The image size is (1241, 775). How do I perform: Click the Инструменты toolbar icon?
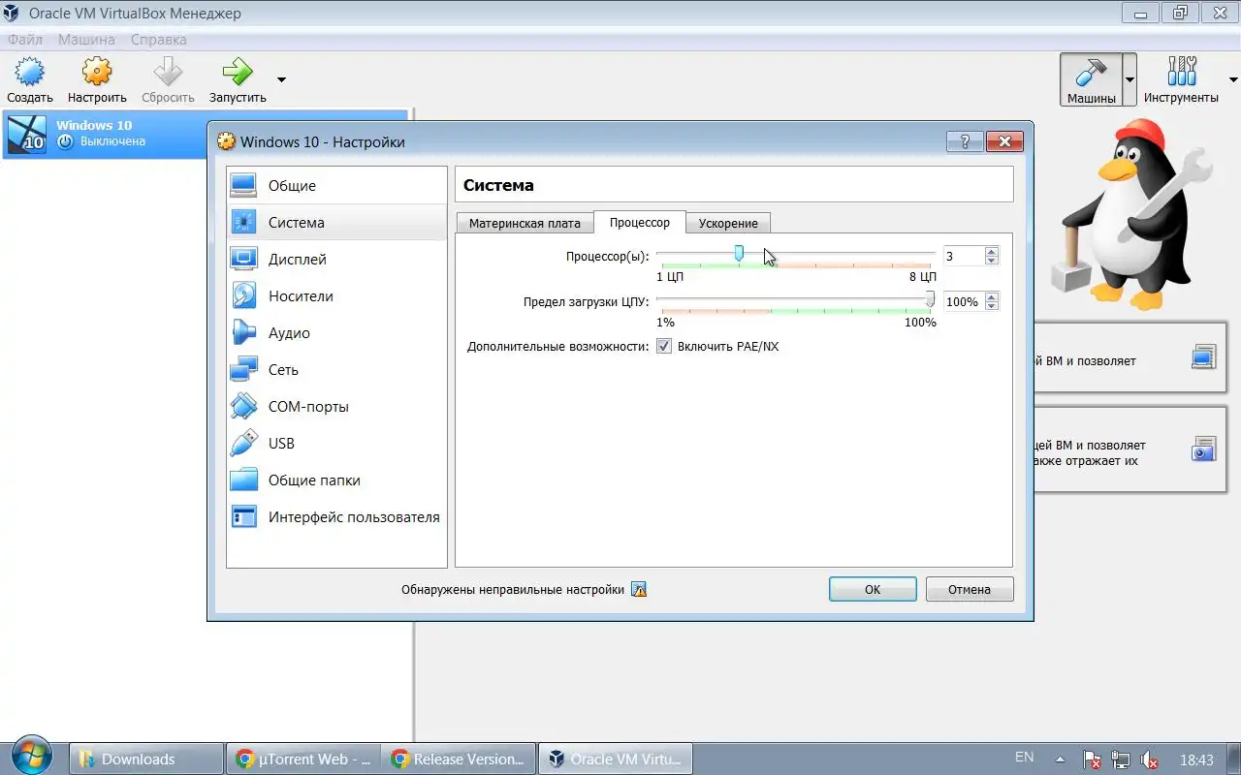click(1181, 79)
